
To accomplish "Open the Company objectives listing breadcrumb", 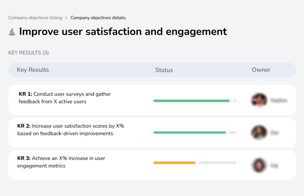I will 35,18.
